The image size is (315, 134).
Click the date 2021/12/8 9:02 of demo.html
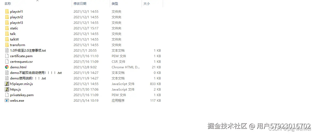click(85, 67)
